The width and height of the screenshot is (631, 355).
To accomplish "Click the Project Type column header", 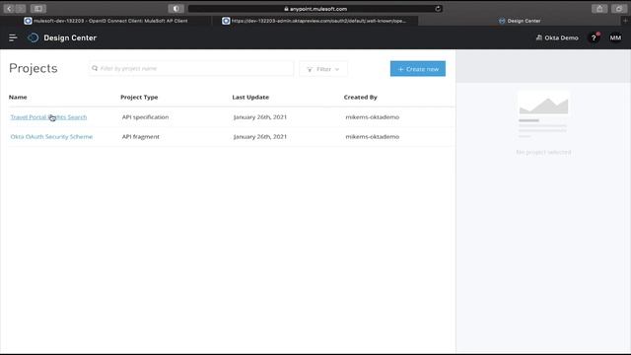I will pos(139,97).
